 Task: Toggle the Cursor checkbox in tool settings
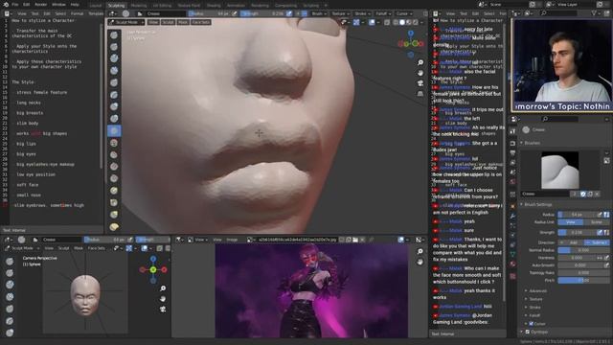(x=531, y=324)
